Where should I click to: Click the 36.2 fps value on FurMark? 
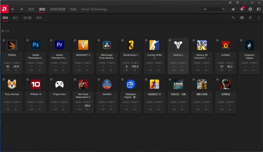click(230, 67)
